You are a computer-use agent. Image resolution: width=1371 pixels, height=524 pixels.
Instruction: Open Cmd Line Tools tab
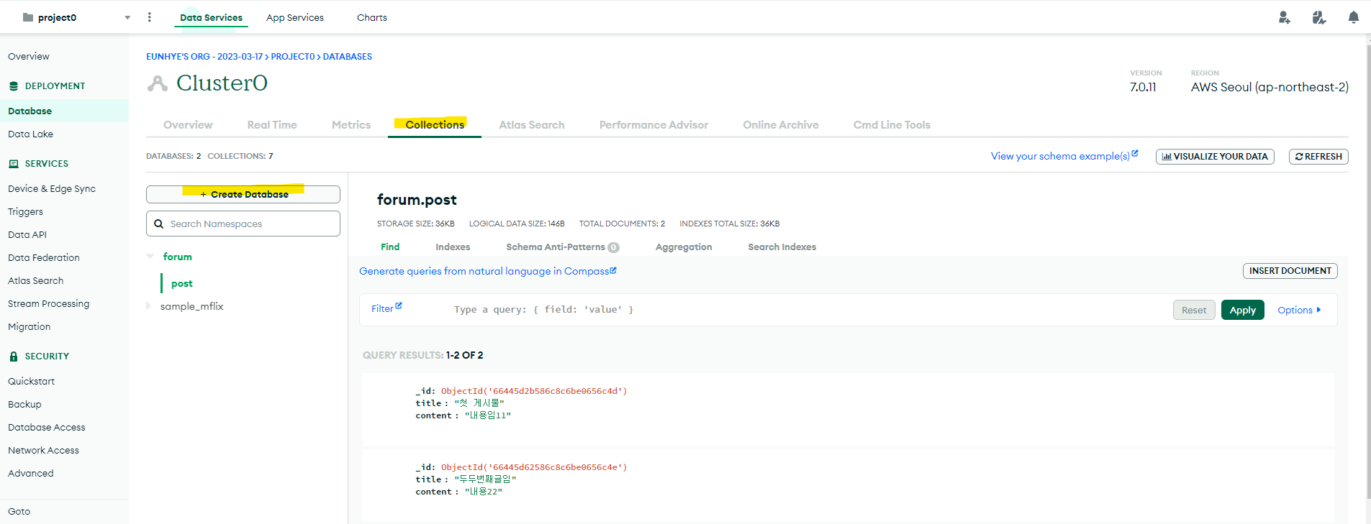click(892, 124)
